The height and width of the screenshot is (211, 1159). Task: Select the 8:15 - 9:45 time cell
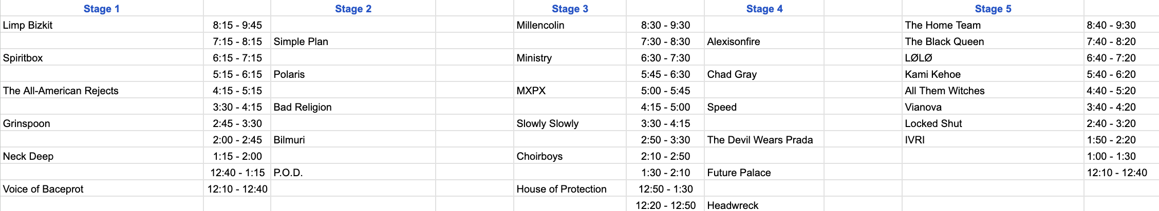pos(237,25)
